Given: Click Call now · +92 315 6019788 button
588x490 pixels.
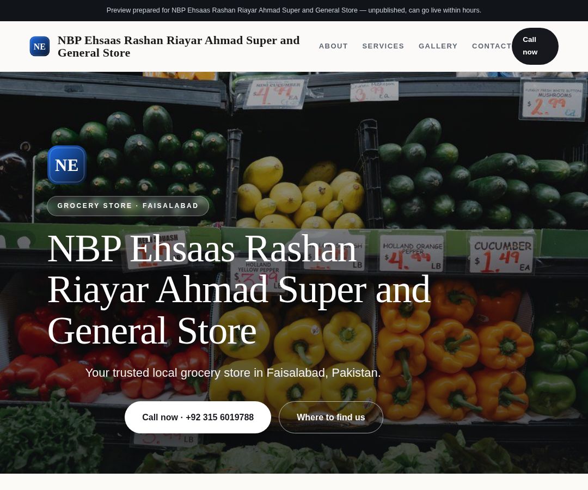Looking at the screenshot, I should coord(198,417).
